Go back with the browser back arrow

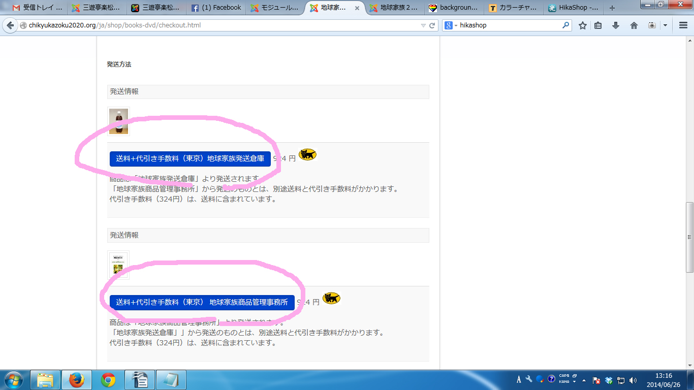[x=10, y=25]
